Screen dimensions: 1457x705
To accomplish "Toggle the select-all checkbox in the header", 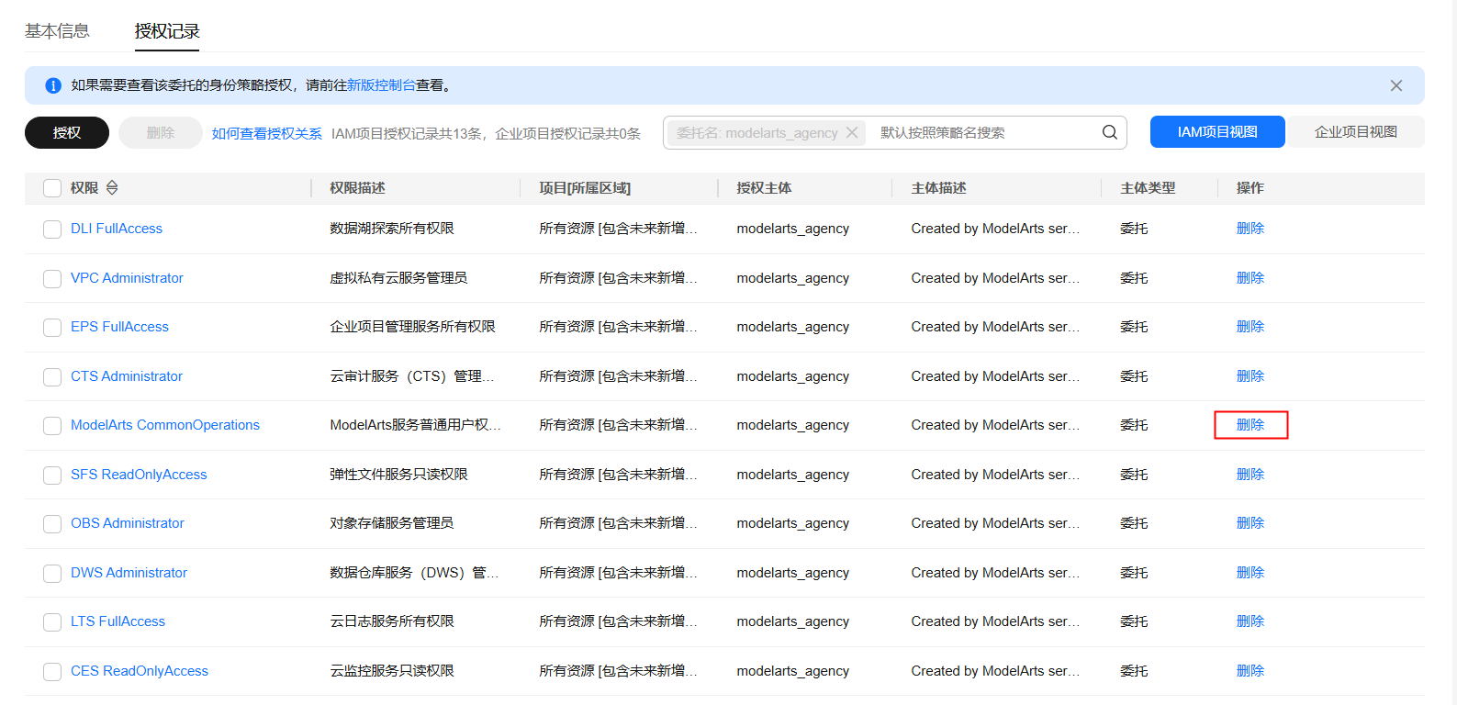I will pos(52,188).
